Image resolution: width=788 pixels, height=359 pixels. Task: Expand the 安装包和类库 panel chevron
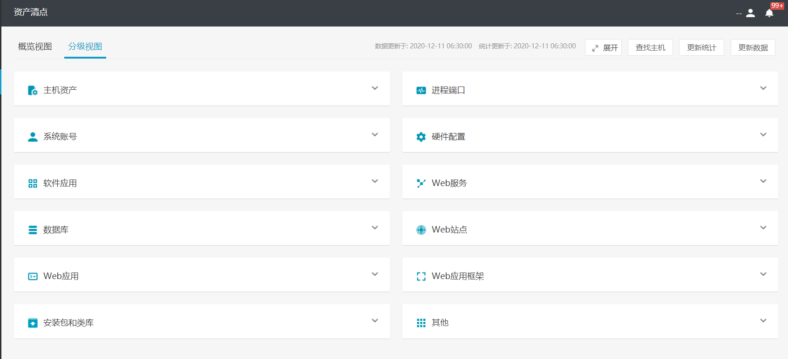pyautogui.click(x=375, y=321)
